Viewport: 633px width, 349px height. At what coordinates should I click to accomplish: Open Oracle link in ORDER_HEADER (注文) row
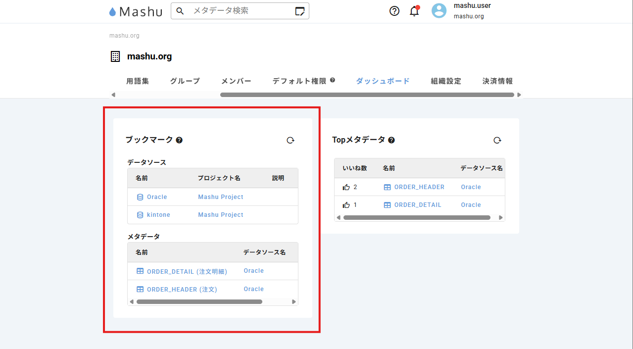(253, 289)
